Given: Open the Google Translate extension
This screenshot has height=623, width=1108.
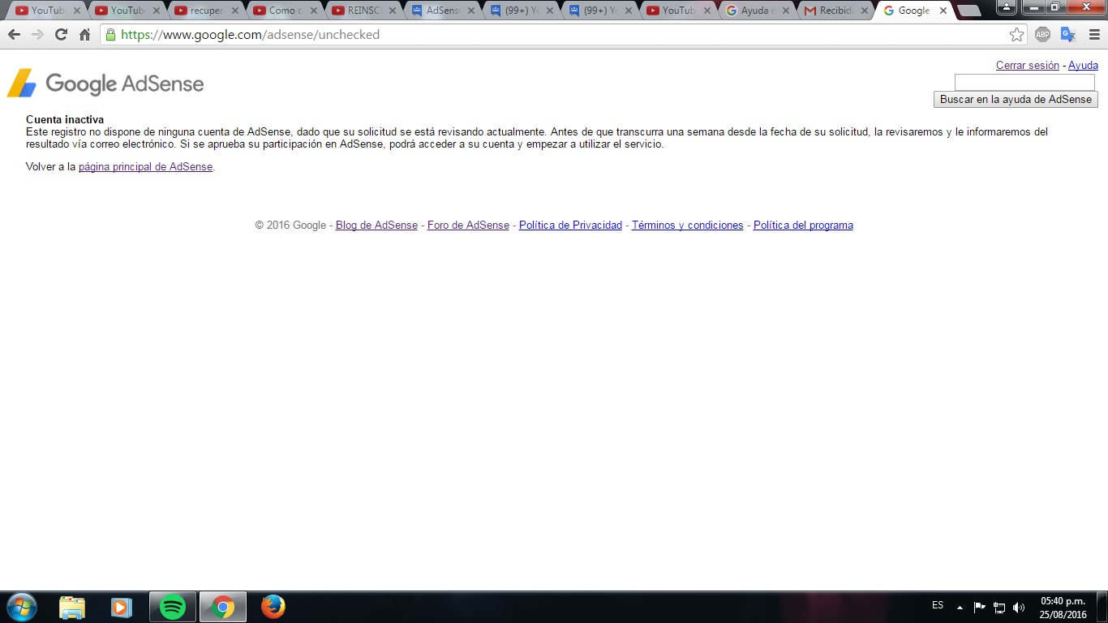Looking at the screenshot, I should click(x=1068, y=35).
